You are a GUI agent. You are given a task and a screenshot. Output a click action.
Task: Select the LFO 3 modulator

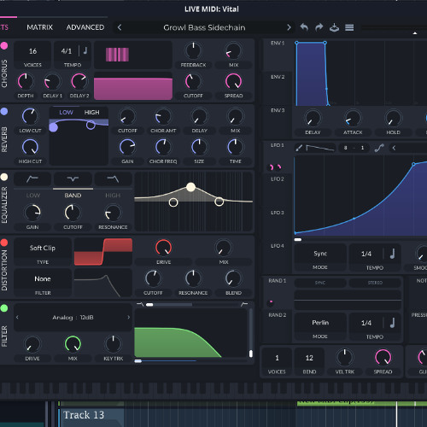(x=278, y=213)
